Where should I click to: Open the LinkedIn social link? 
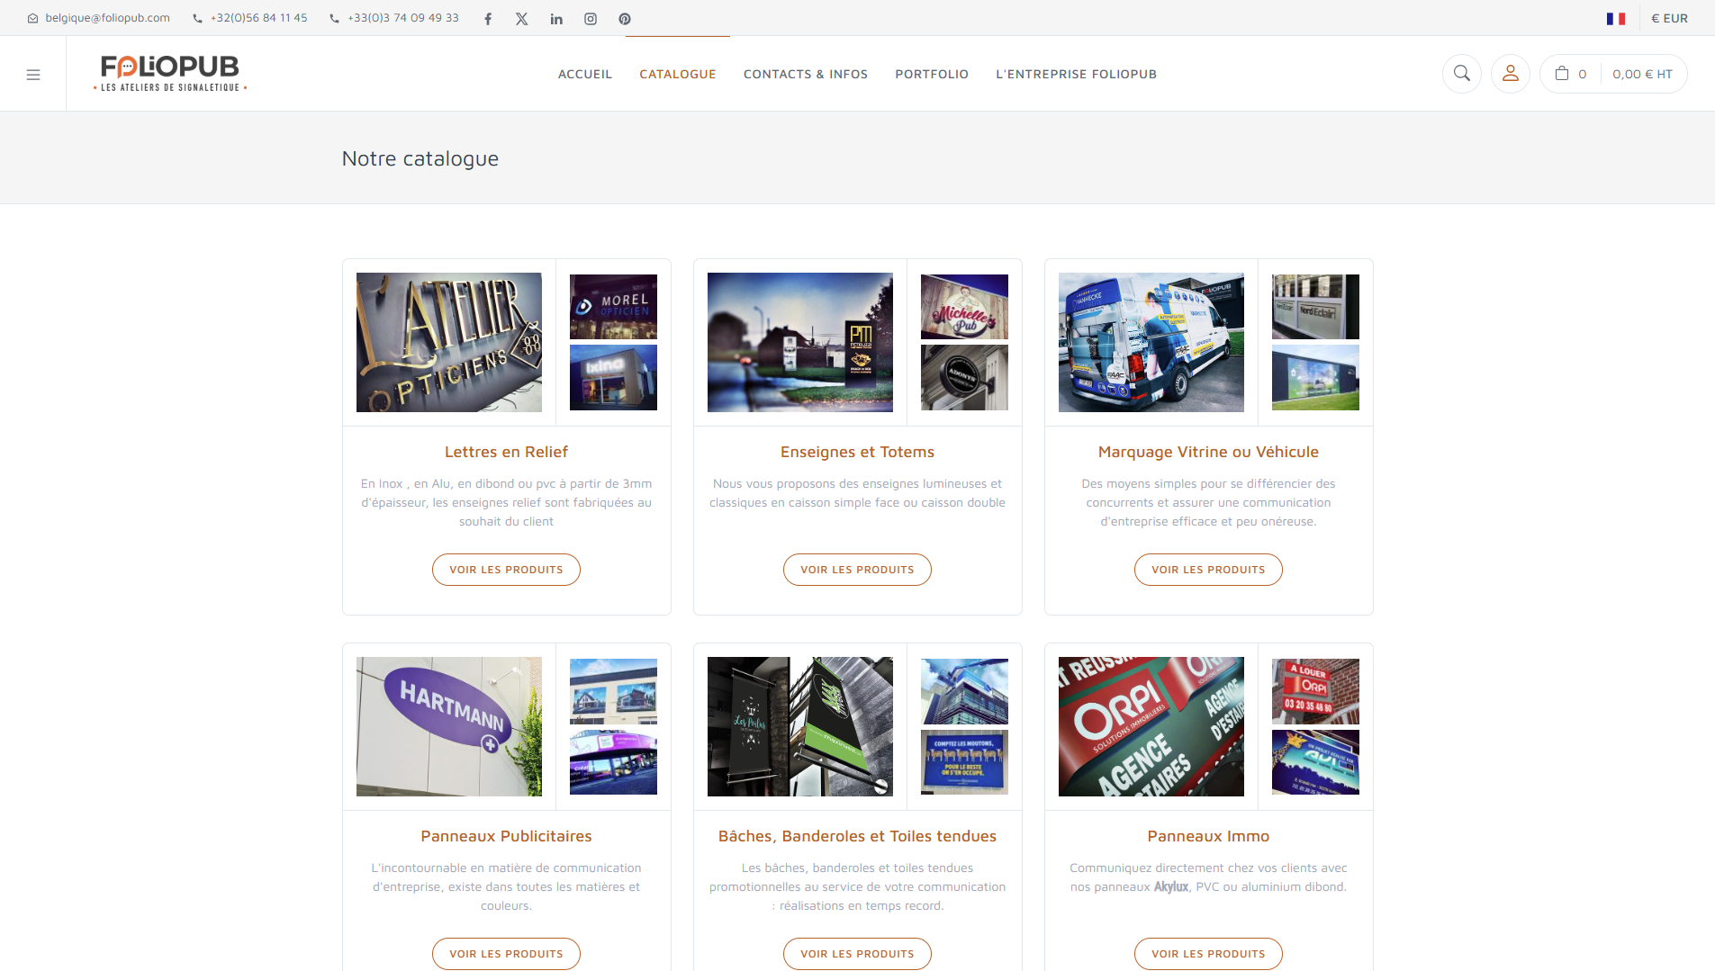coord(556,19)
